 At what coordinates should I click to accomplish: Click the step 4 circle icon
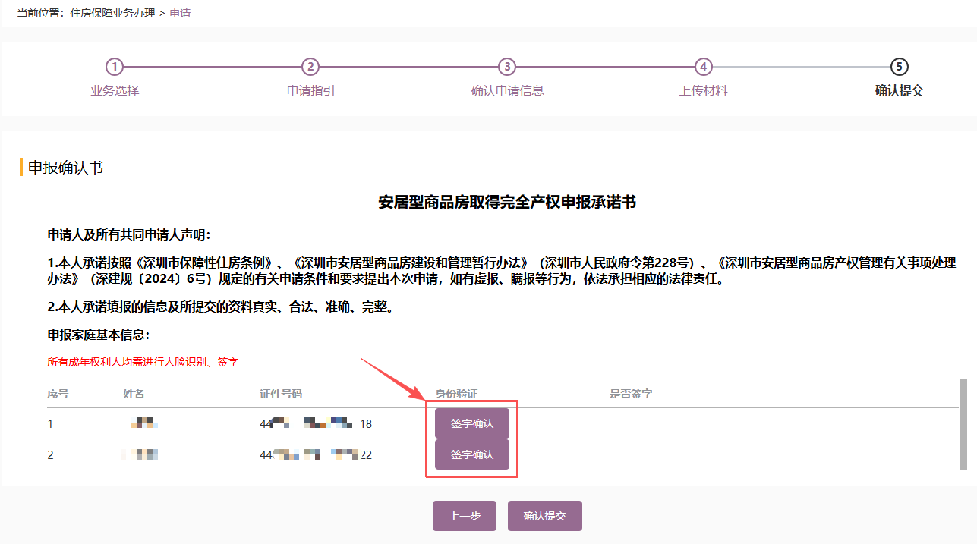tap(703, 67)
